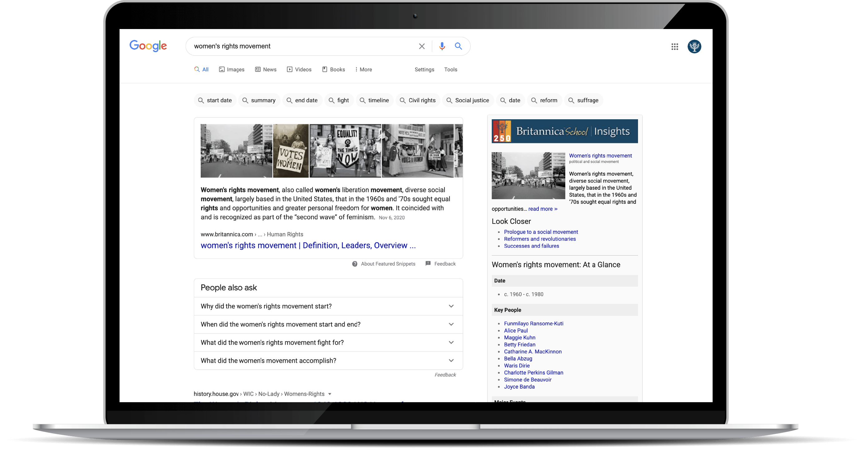Open Waris Dirie link
Viewport: 864px width, 453px height.
point(517,366)
